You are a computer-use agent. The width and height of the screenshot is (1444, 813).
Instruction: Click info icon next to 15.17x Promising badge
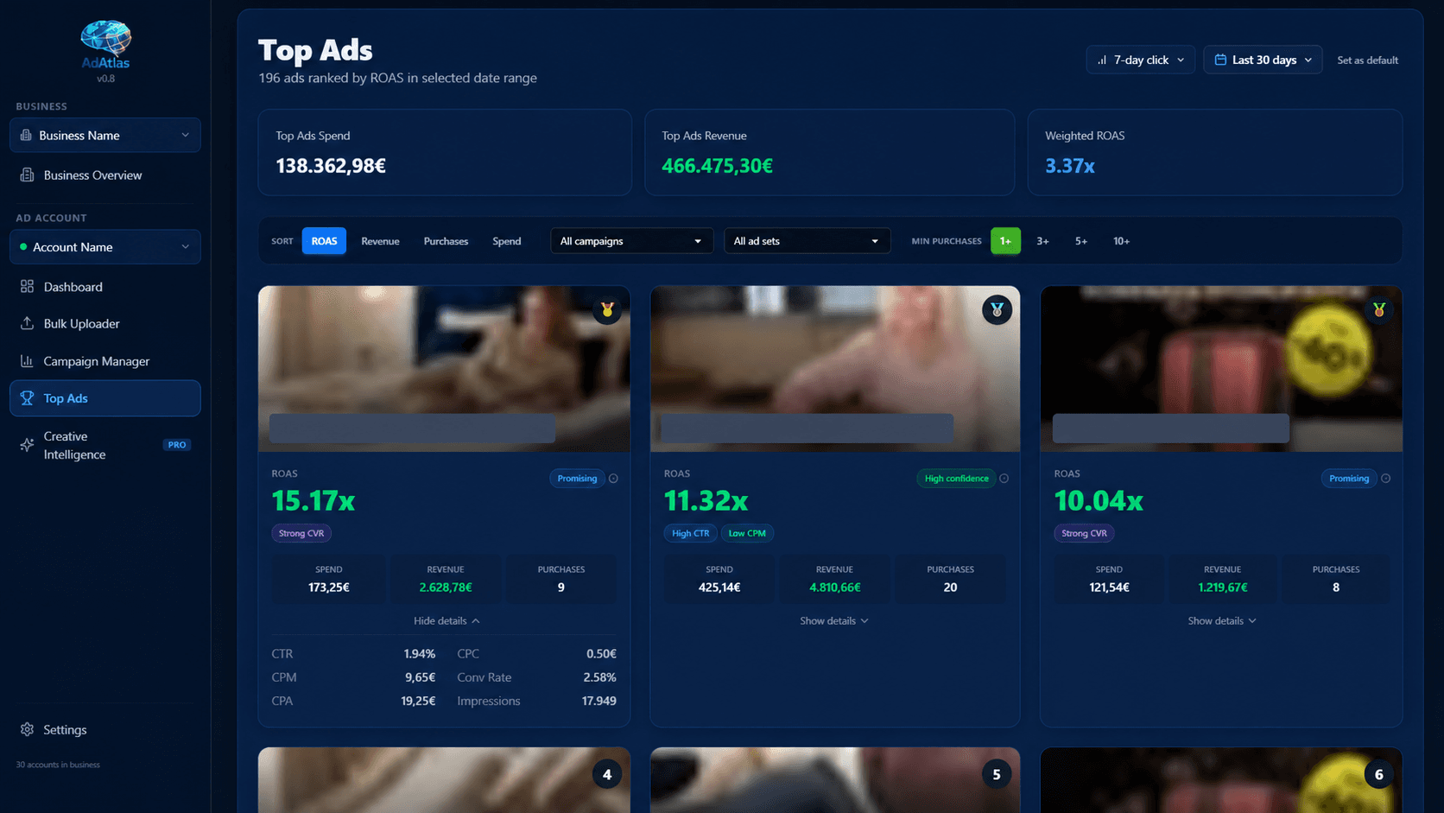tap(613, 479)
